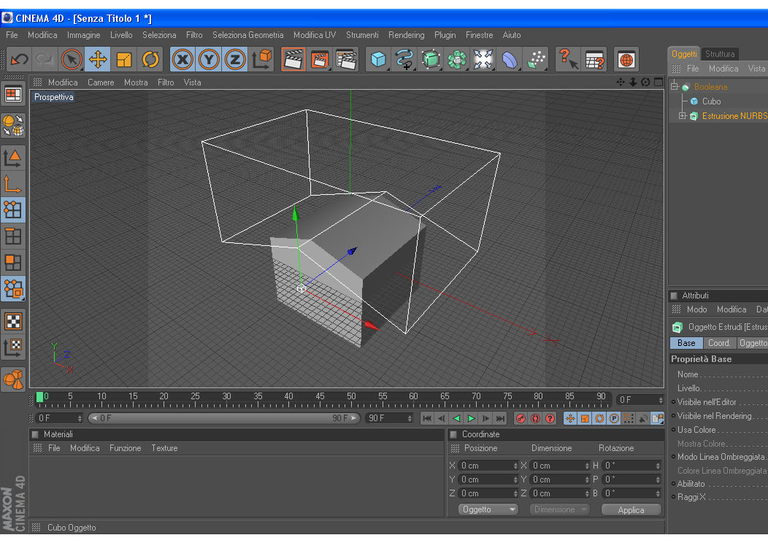Click the green timeline playhead at frame 0

[39, 397]
